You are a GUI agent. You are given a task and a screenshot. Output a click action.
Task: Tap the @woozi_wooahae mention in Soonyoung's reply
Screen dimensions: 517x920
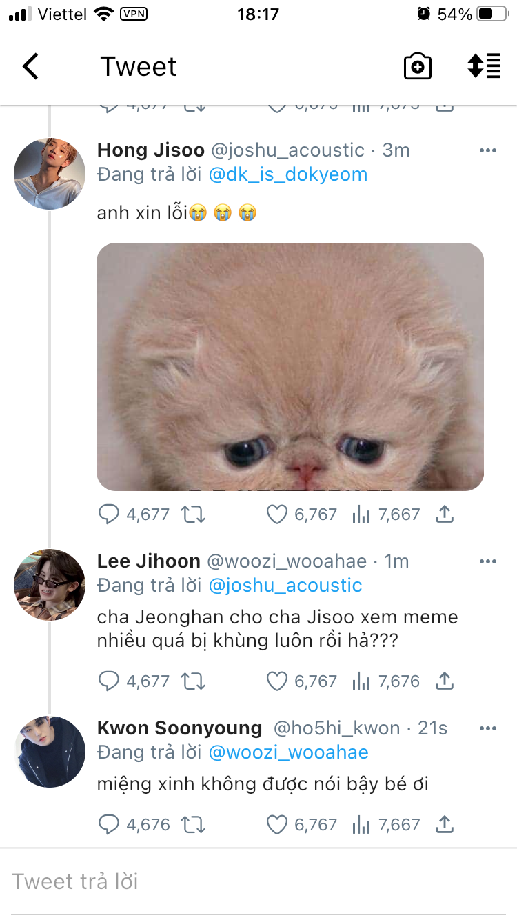pyautogui.click(x=287, y=752)
